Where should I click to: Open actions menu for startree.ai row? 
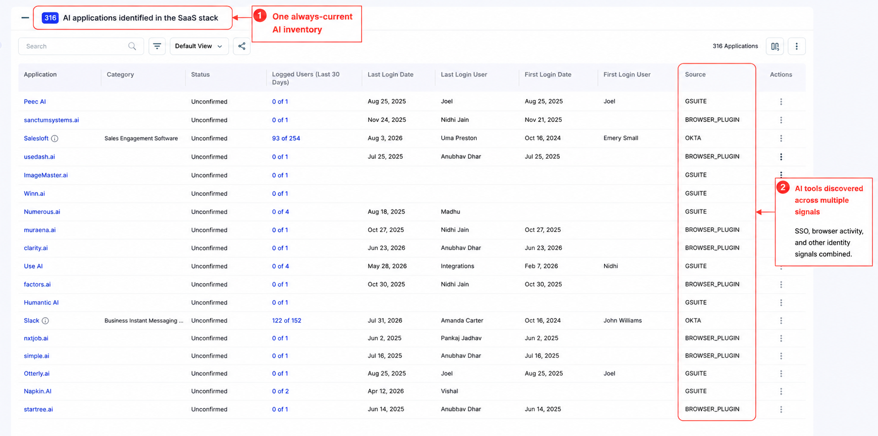coord(781,409)
